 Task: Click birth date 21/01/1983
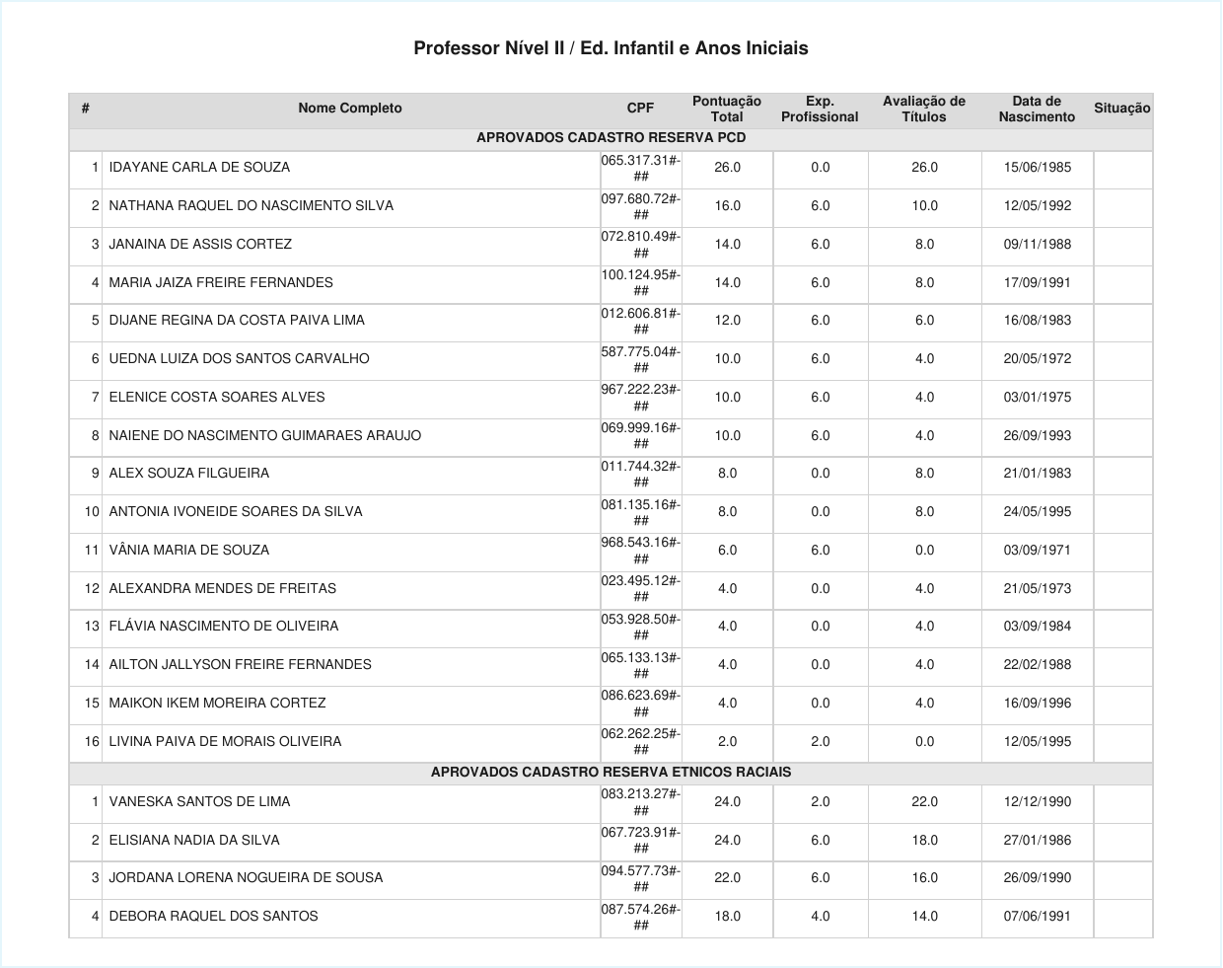[1037, 474]
